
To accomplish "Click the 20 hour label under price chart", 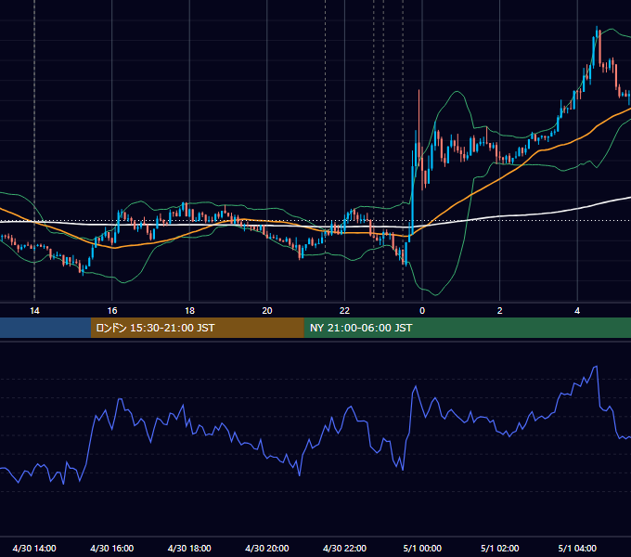I will (x=267, y=311).
